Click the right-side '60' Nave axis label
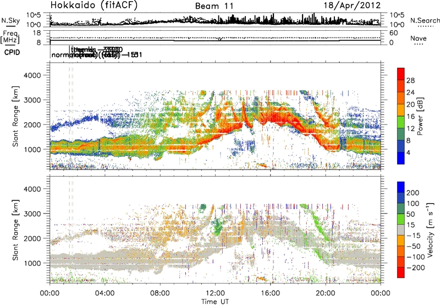Viewport: 440px width, 305px height. click(394, 33)
